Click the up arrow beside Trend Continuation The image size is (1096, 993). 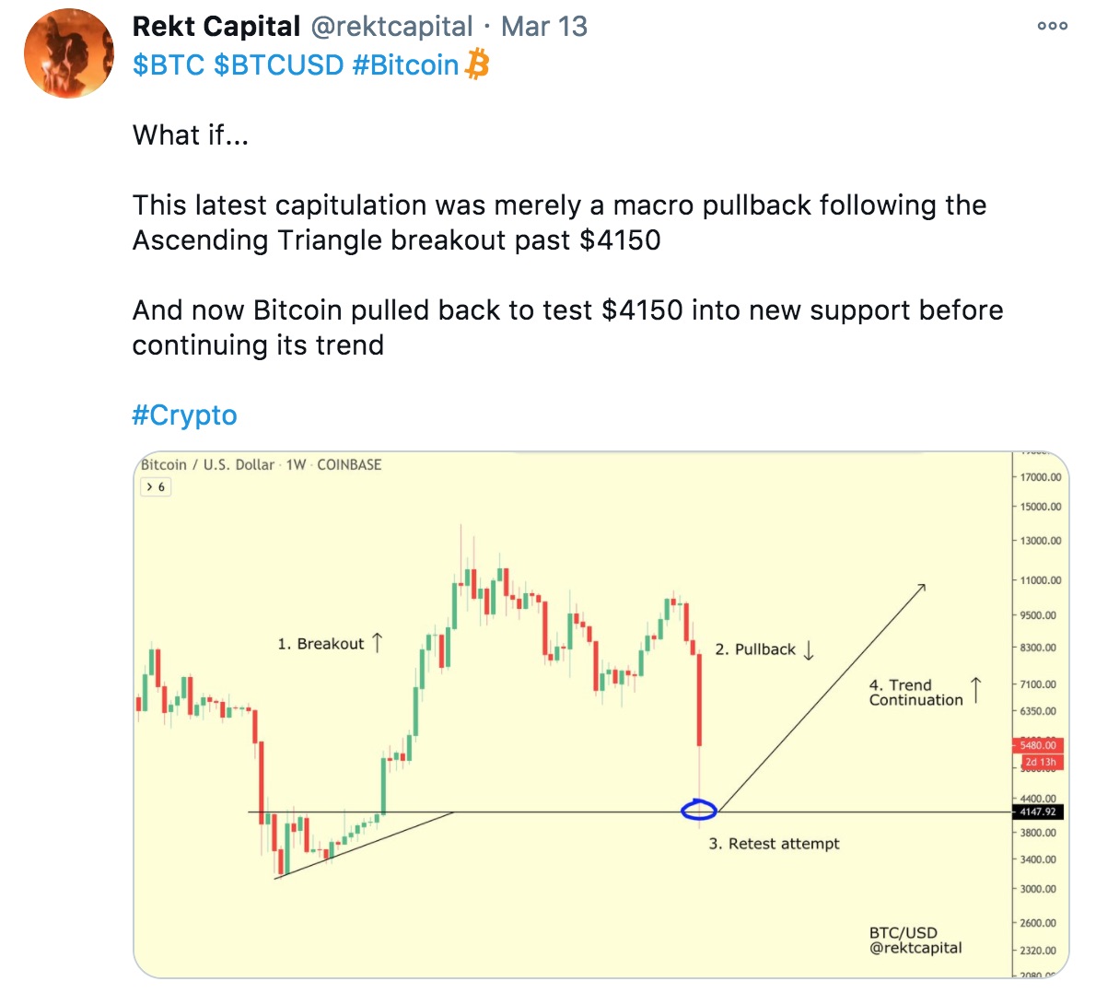pyautogui.click(x=976, y=691)
